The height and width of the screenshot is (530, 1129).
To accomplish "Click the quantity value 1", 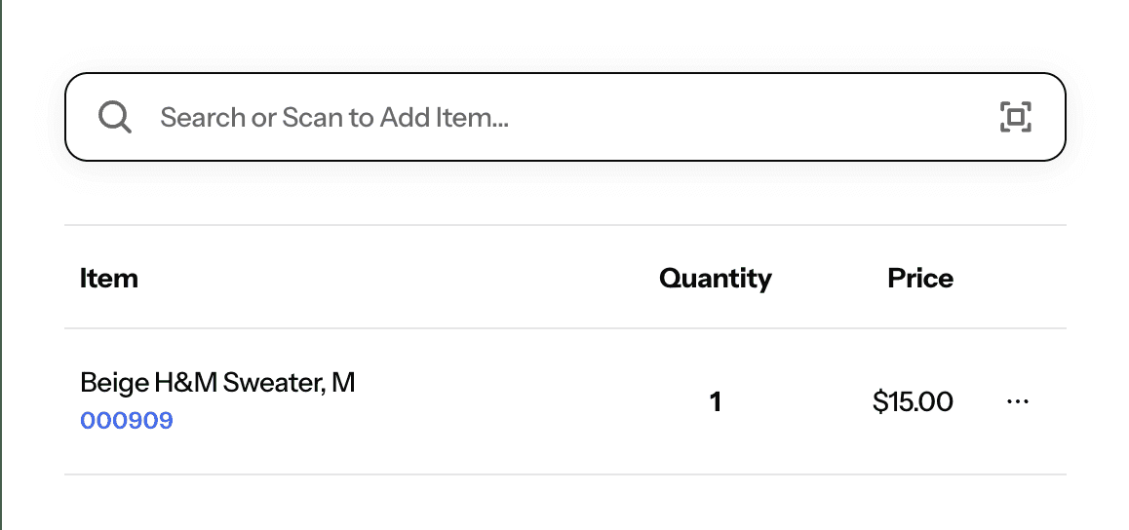I will tap(715, 402).
